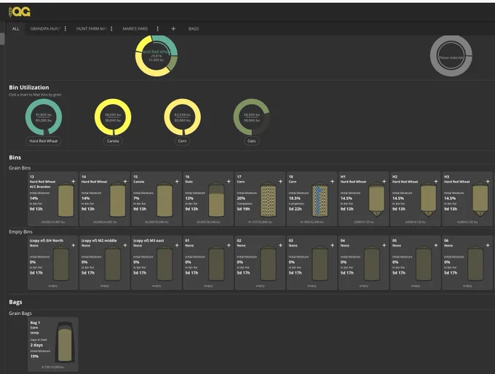Click the grain inventory donut chart at top
This screenshot has width=495, height=374.
(157, 55)
